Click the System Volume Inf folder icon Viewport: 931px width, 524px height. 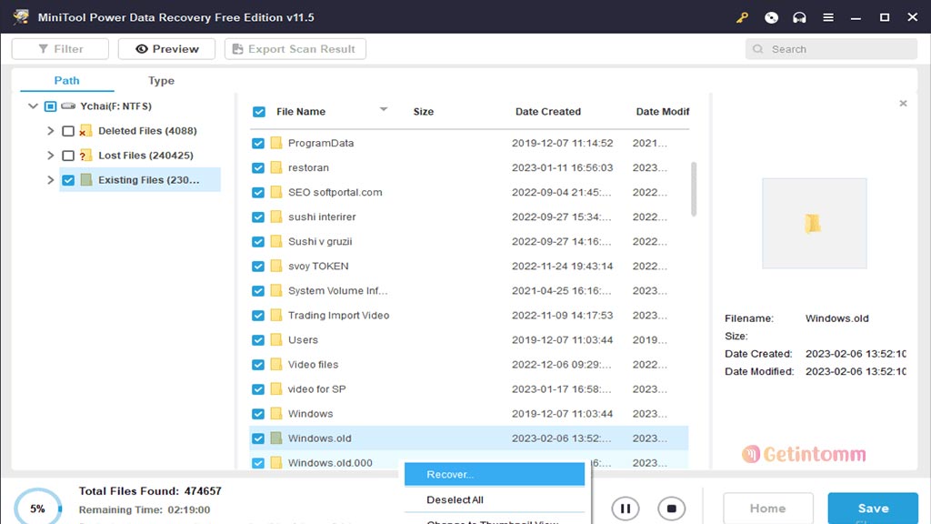[x=276, y=290]
